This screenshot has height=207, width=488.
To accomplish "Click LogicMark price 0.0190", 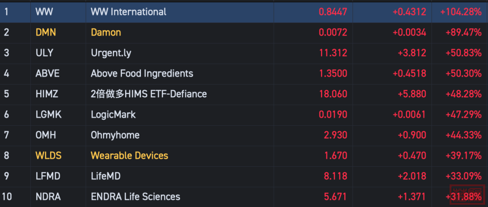I will 333,114.
